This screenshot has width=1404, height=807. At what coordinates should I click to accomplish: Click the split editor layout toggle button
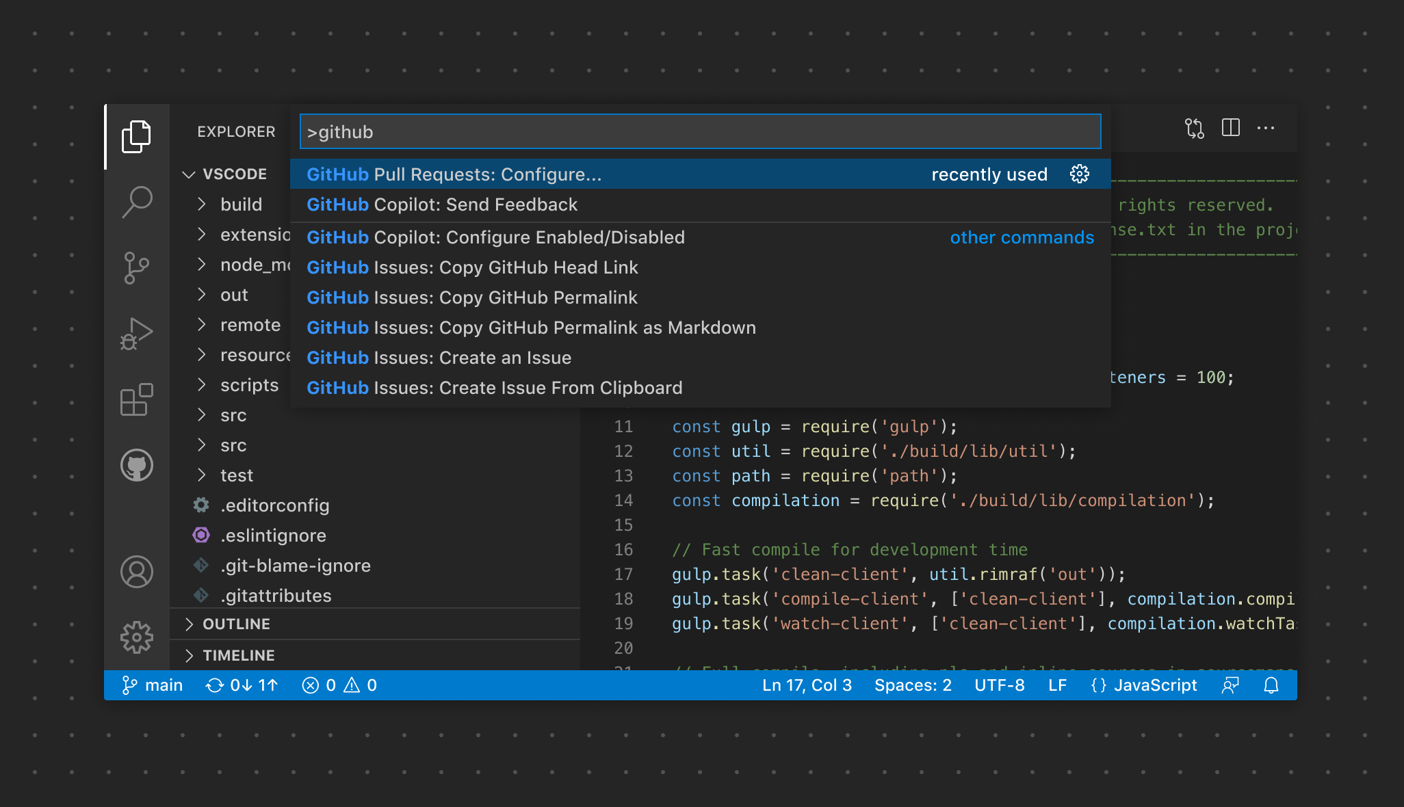(1230, 129)
